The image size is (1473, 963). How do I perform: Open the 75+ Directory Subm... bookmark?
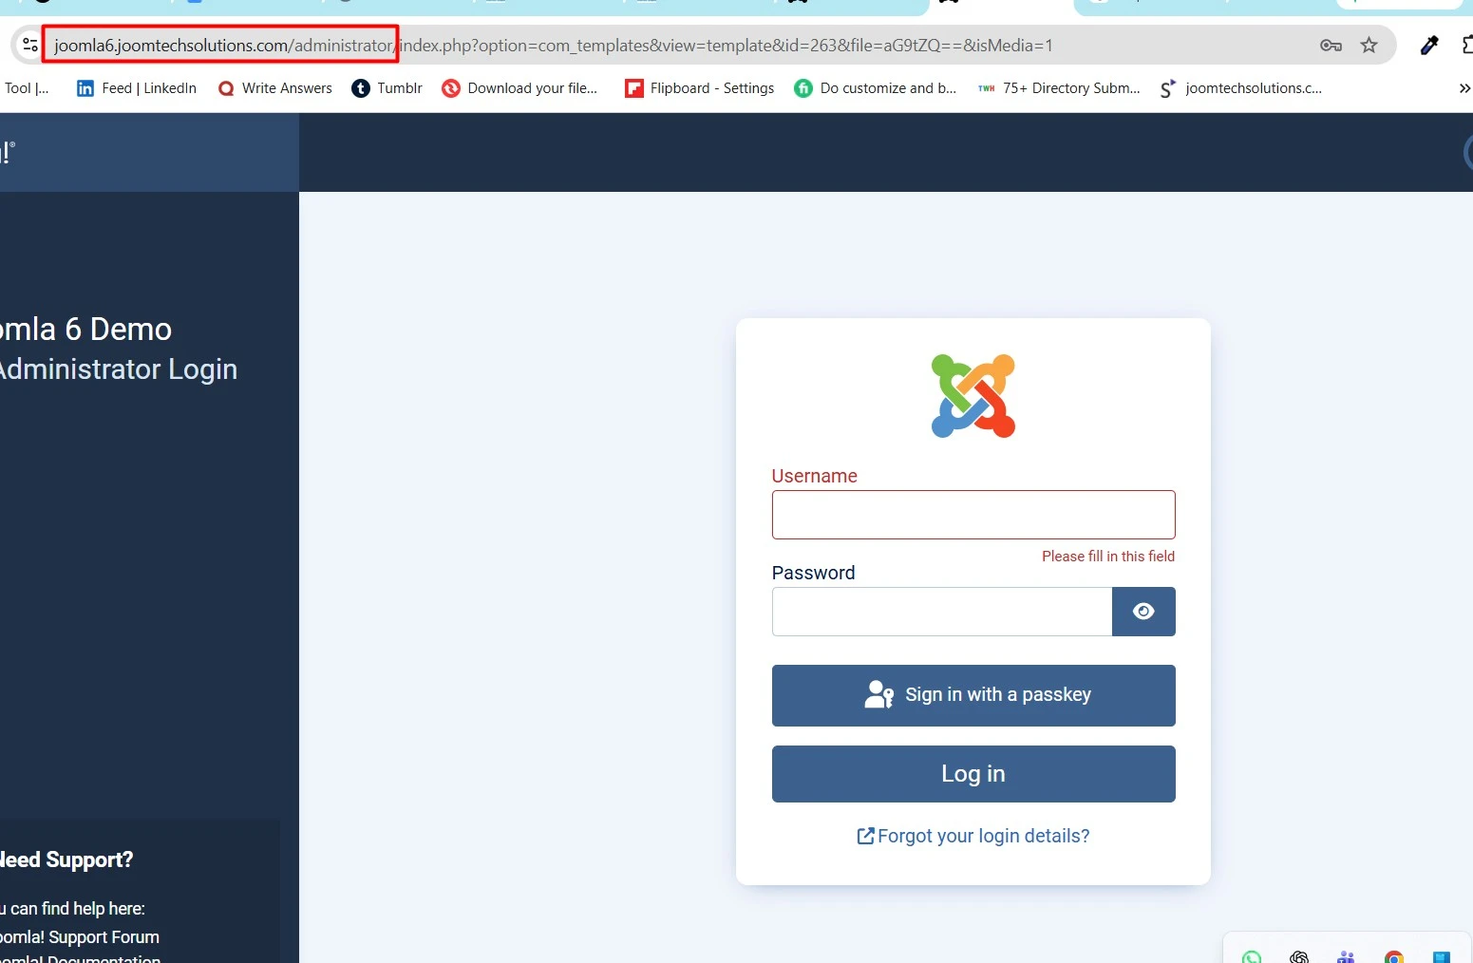[1059, 88]
